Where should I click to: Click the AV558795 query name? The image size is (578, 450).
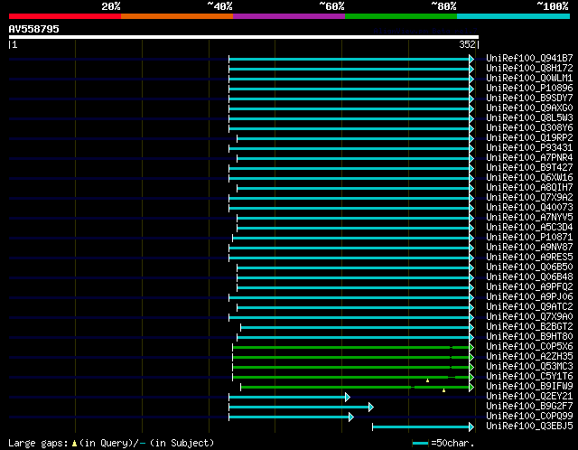[x=34, y=29]
